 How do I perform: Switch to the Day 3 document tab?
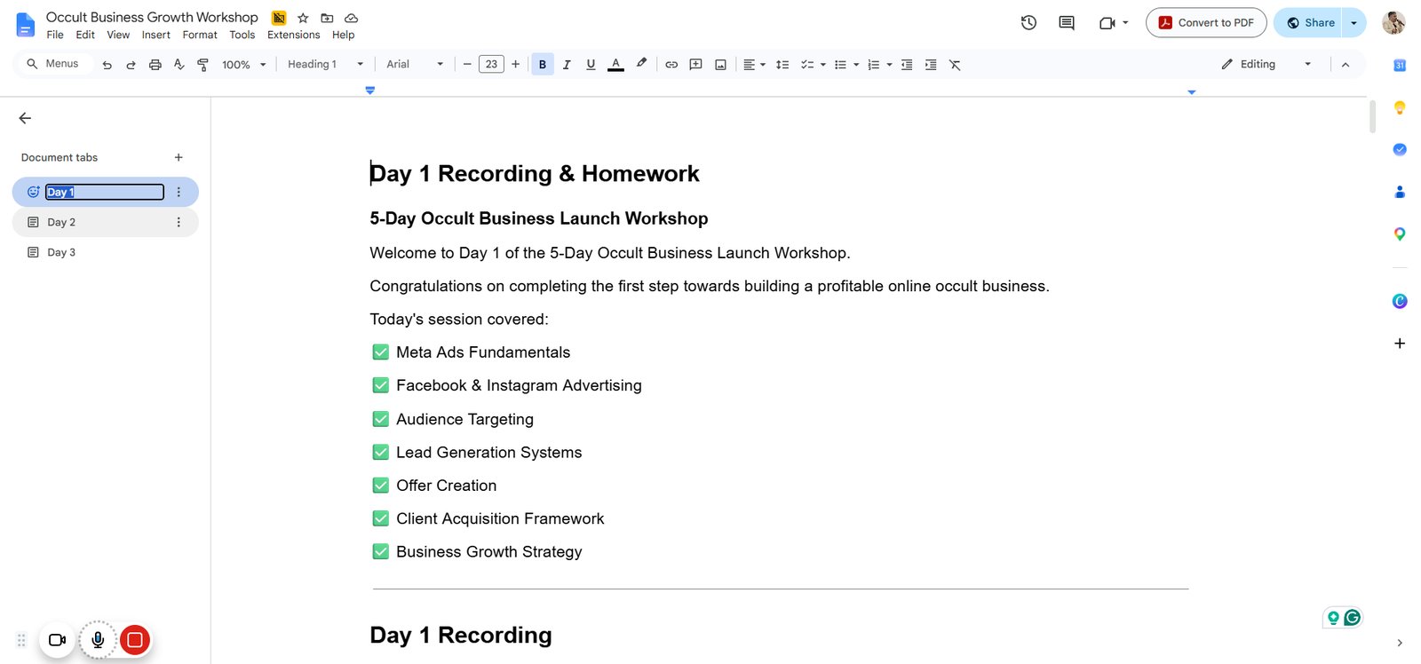pyautogui.click(x=105, y=252)
